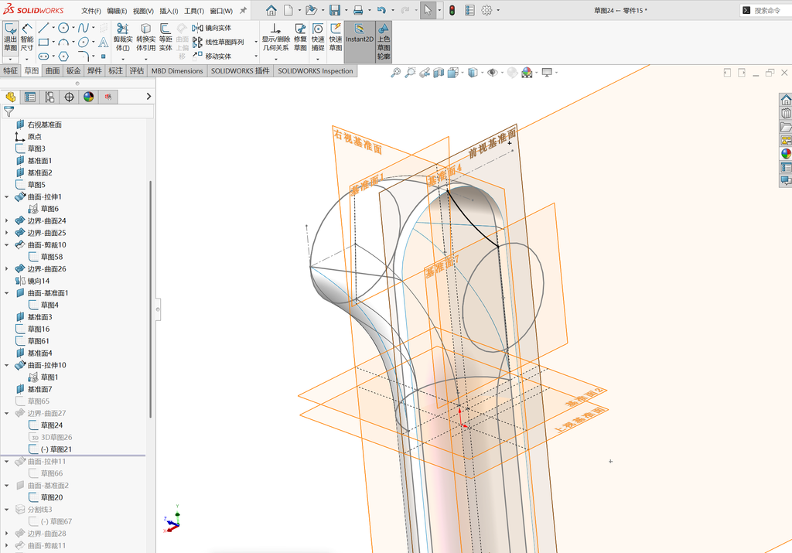The height and width of the screenshot is (553, 792).
Task: Click Repair Sketch (修复草图) tool
Action: pos(300,38)
